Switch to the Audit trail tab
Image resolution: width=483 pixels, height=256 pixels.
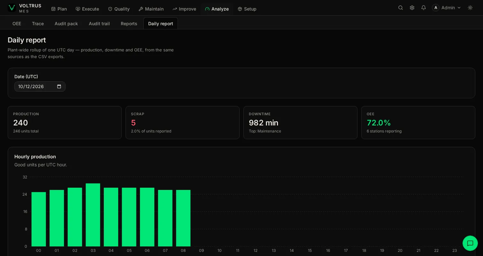(99, 24)
